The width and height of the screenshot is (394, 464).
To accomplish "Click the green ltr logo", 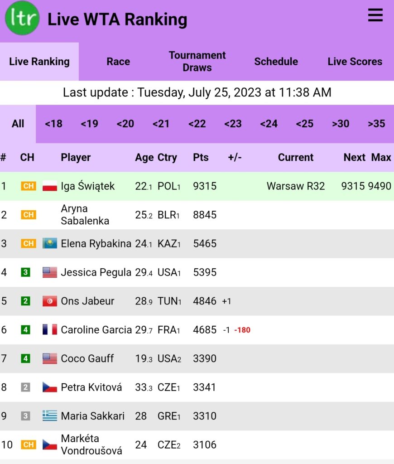I will click(x=22, y=18).
